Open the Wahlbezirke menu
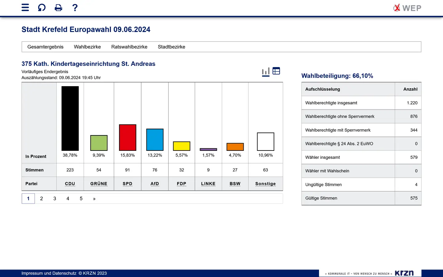443x277 pixels. 87,47
